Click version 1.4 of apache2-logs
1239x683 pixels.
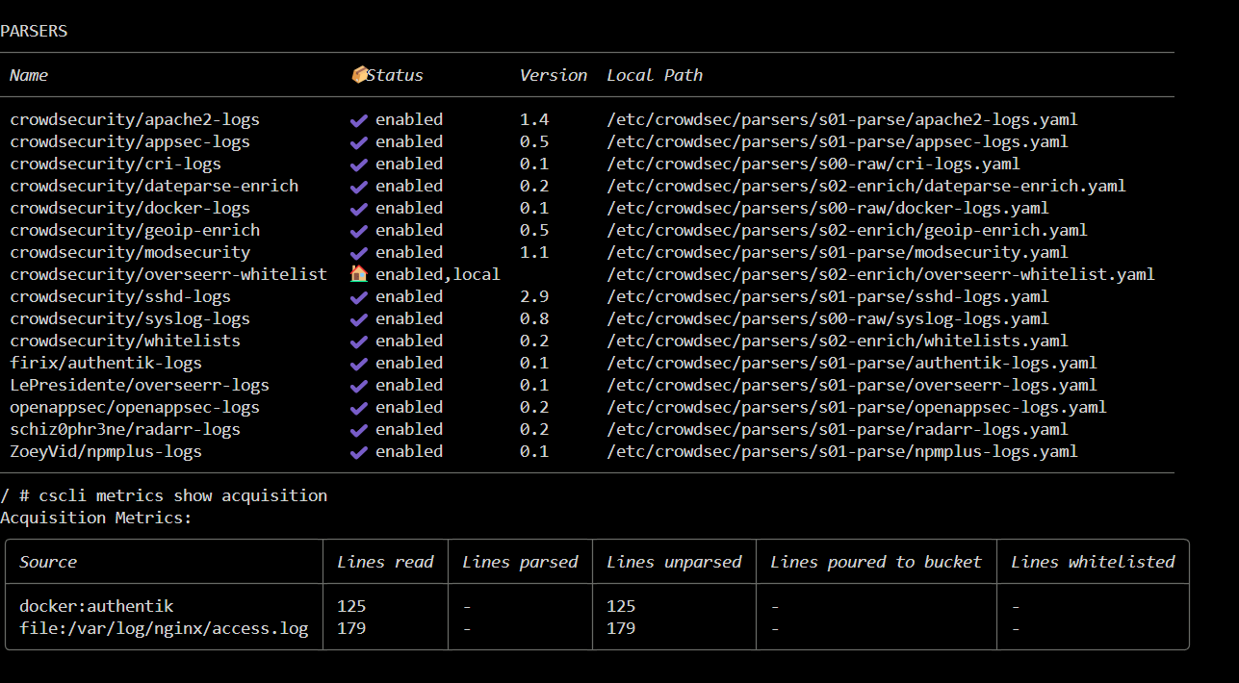tap(534, 120)
